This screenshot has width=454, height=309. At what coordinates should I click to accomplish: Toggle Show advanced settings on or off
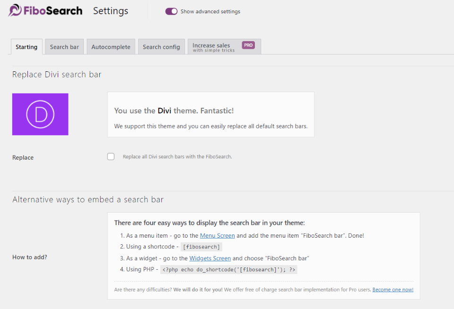click(x=171, y=11)
